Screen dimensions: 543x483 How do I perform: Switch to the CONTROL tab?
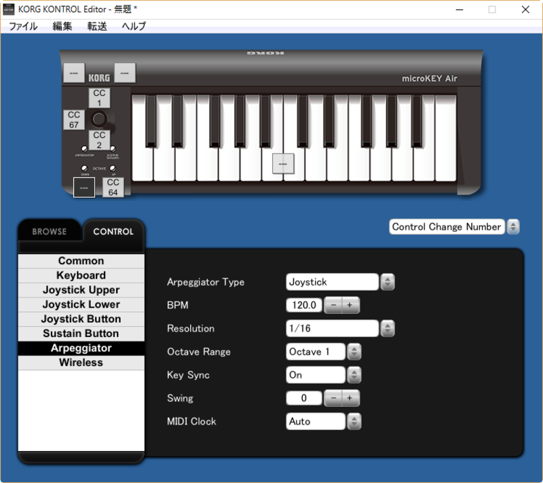tap(113, 231)
